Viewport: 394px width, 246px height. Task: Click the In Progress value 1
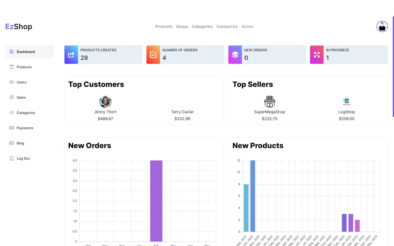coord(327,58)
